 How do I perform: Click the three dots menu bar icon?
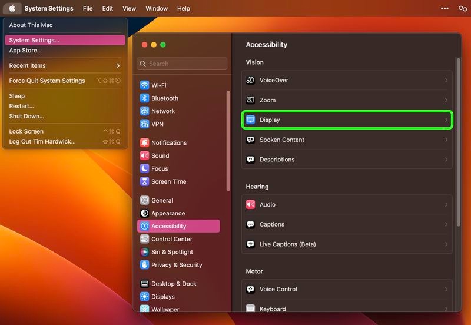tap(445, 8)
